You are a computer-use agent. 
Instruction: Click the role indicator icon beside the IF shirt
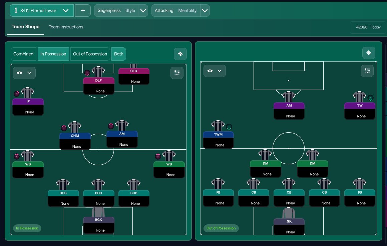17,94
